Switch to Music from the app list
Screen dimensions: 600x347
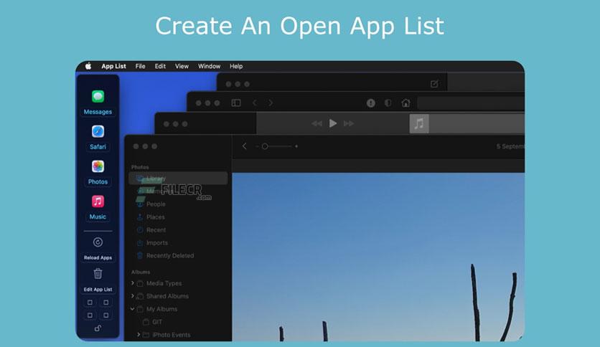pyautogui.click(x=98, y=207)
